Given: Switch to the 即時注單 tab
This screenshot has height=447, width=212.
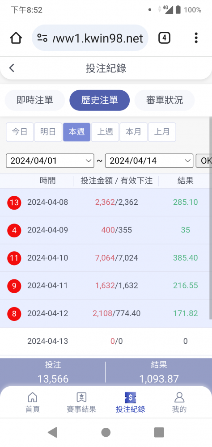Looking at the screenshot, I should [x=35, y=100].
